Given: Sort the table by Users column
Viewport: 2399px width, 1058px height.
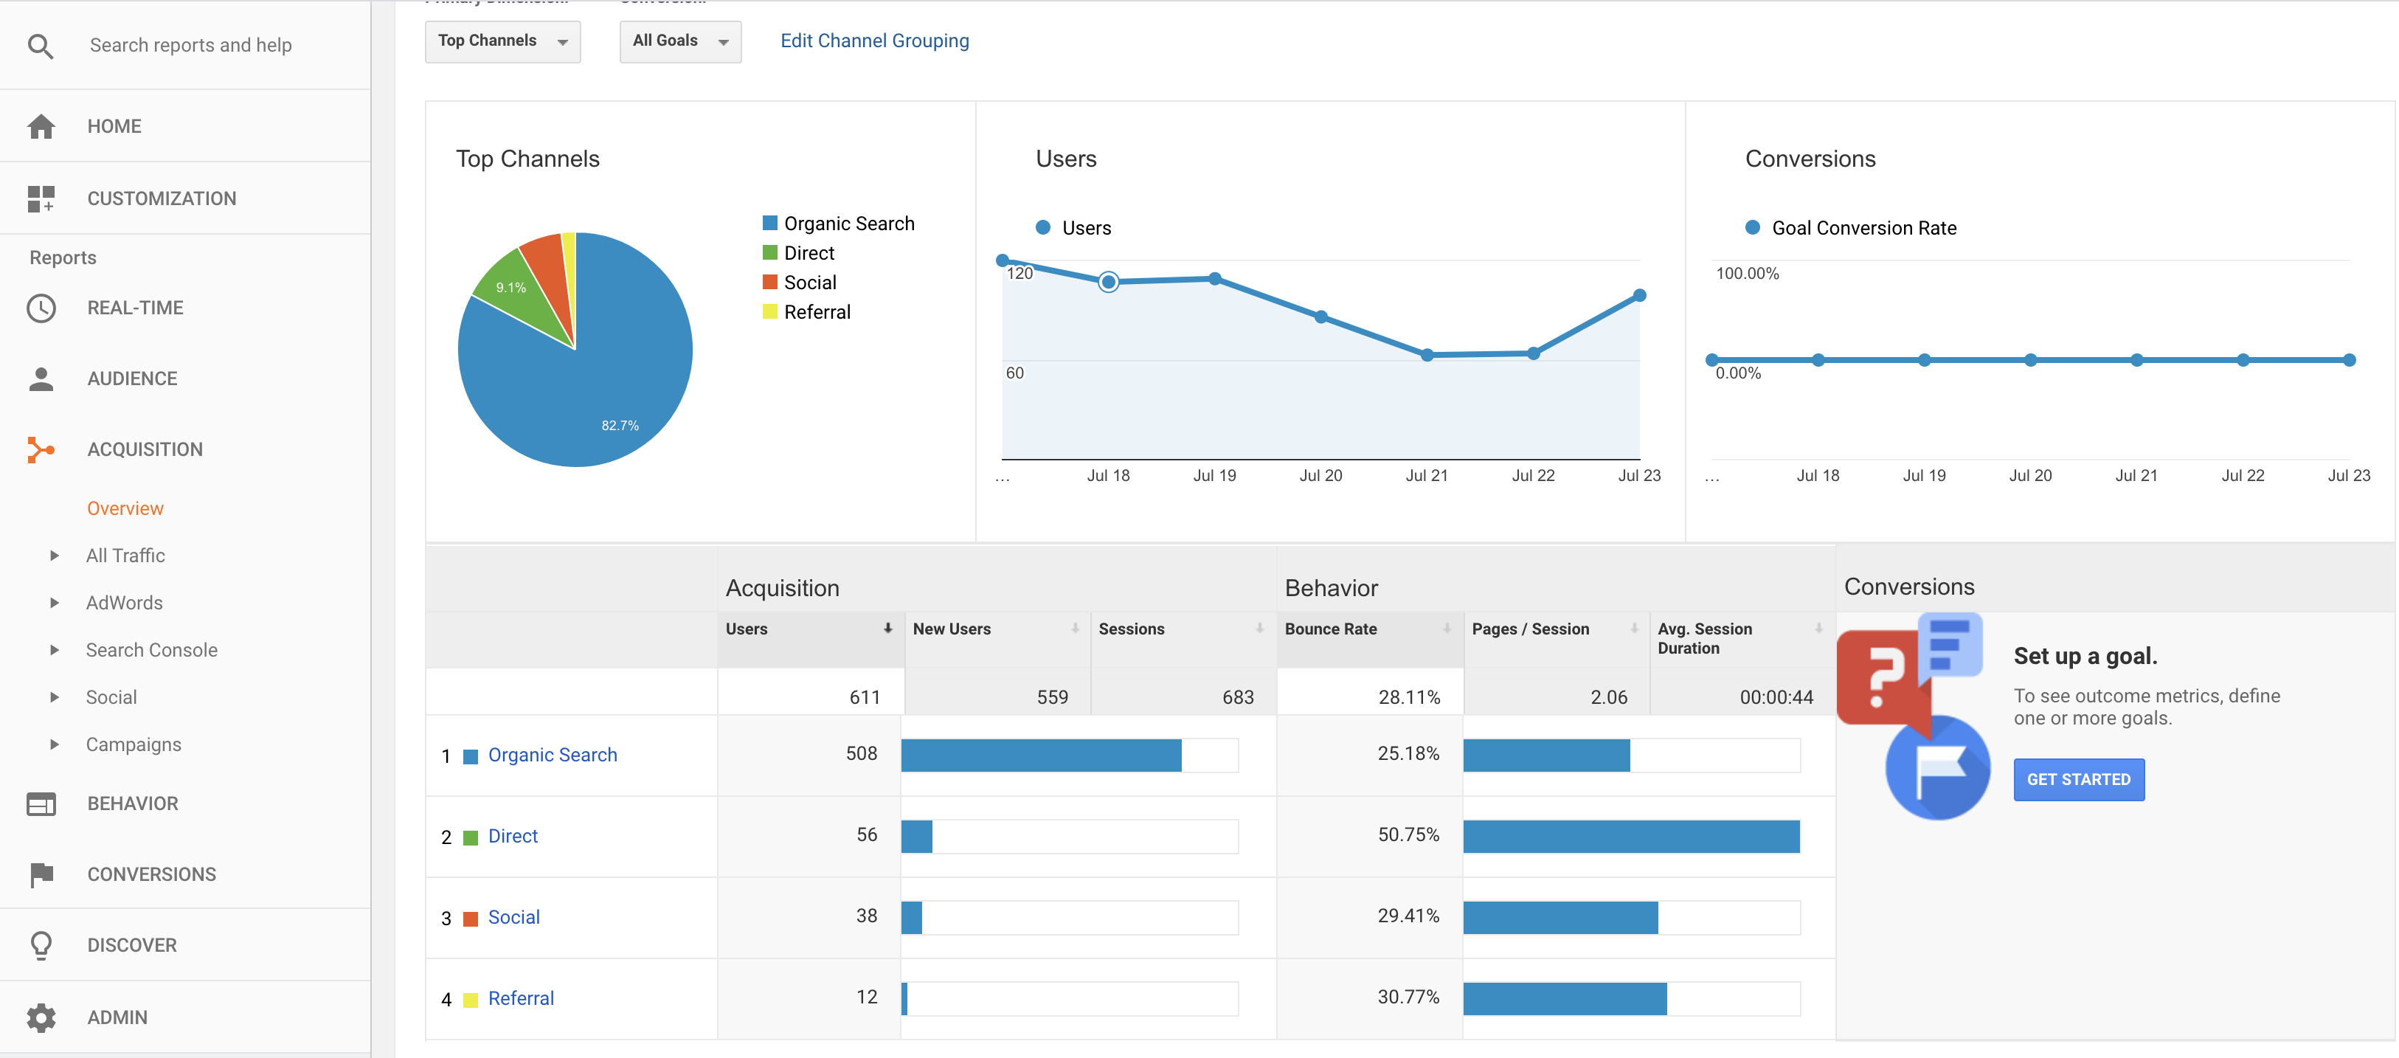Looking at the screenshot, I should point(886,628).
